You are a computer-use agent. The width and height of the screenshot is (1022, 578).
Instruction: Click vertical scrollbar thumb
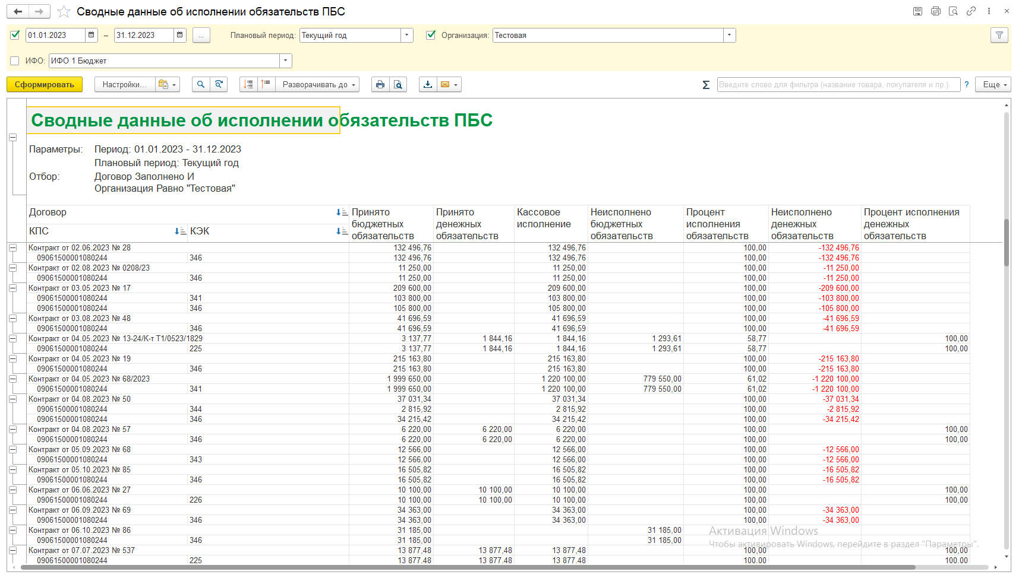[x=1007, y=243]
